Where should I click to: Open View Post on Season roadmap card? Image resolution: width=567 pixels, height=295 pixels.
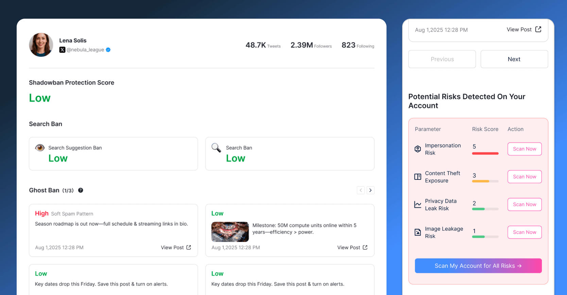click(x=176, y=247)
